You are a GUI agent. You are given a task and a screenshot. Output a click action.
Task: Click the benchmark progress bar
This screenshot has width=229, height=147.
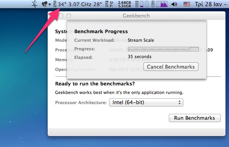(163, 49)
